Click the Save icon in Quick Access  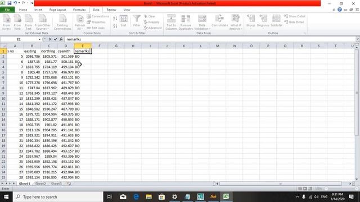9,3
